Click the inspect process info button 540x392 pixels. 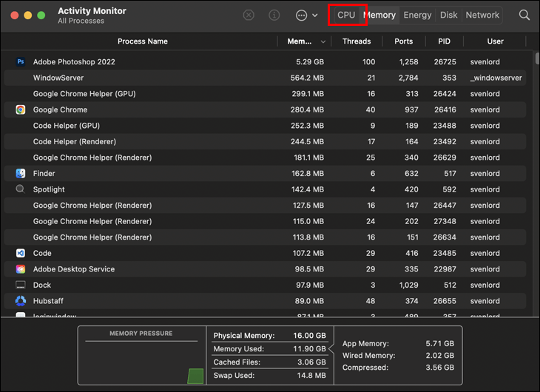click(274, 15)
